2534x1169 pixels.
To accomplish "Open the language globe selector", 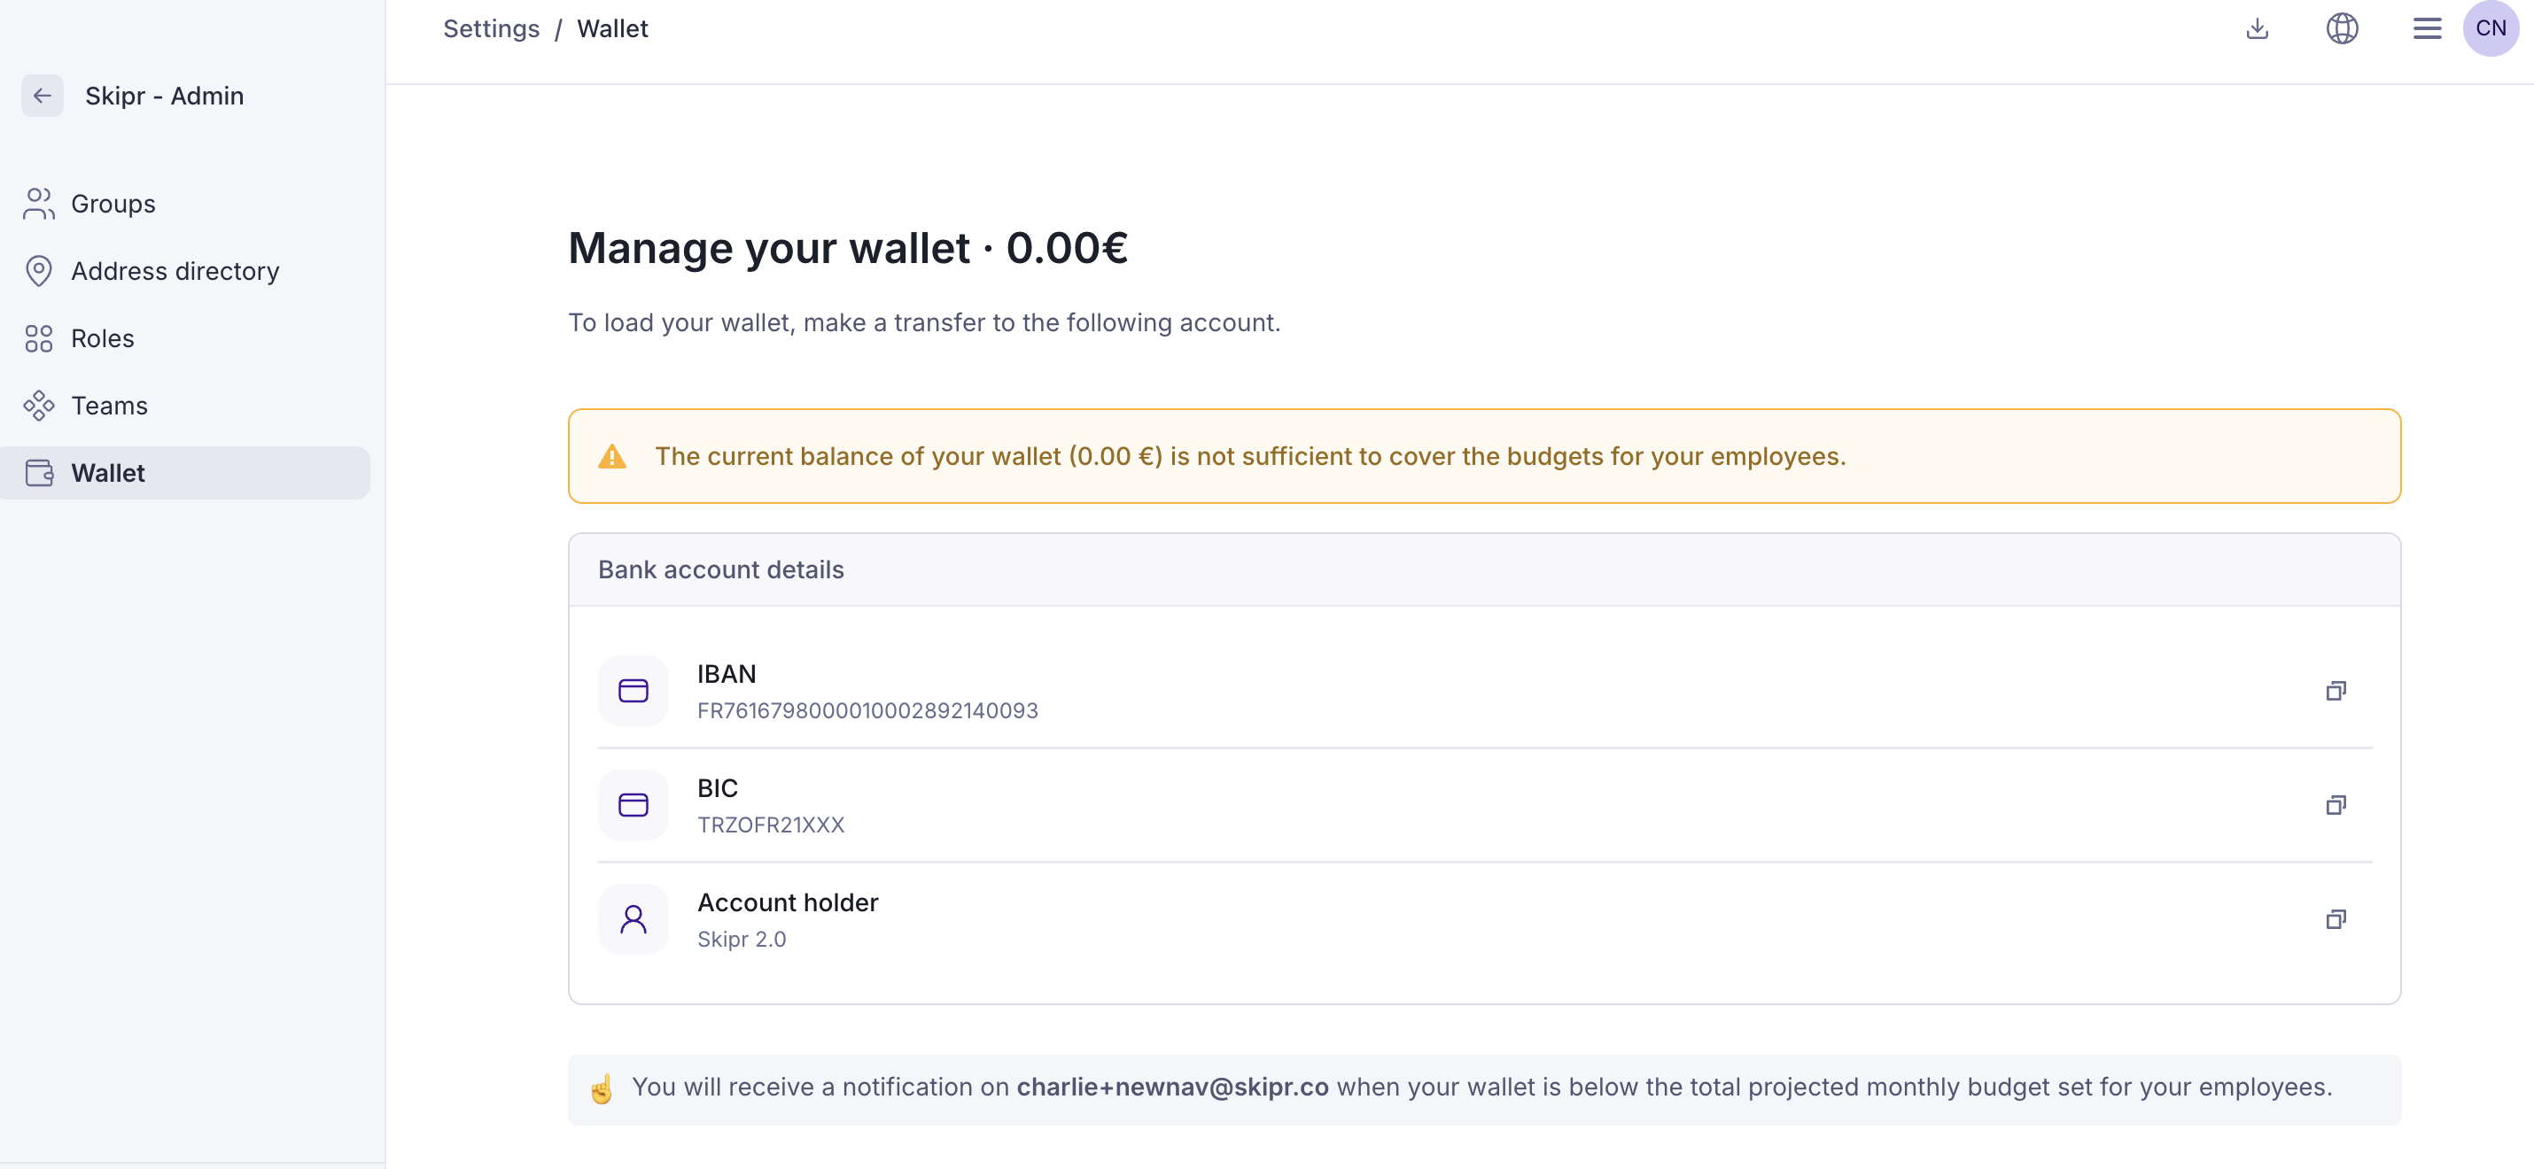I will point(2343,28).
